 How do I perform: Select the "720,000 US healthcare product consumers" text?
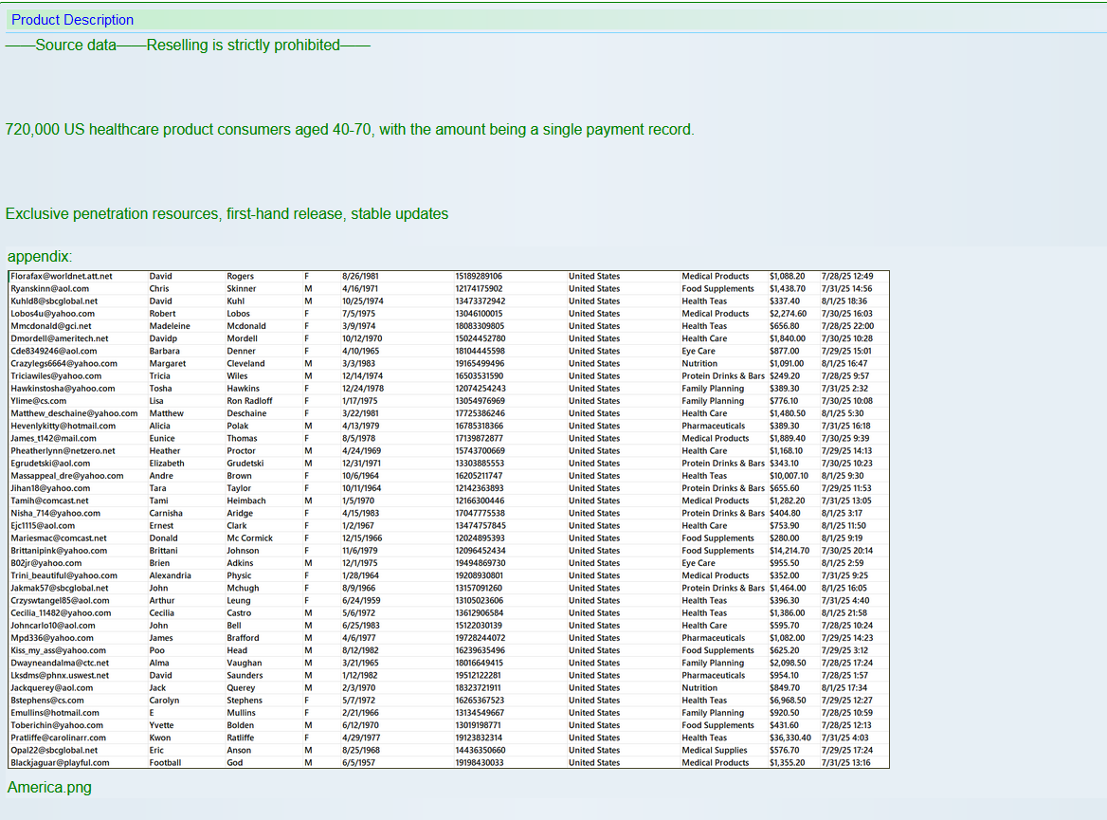point(350,129)
